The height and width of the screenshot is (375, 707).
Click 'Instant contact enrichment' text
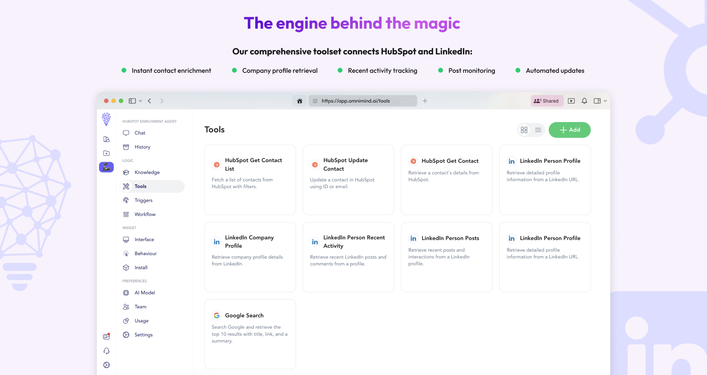(x=171, y=71)
